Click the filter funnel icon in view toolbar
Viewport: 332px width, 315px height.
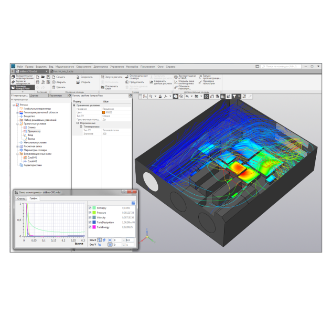click(x=235, y=97)
